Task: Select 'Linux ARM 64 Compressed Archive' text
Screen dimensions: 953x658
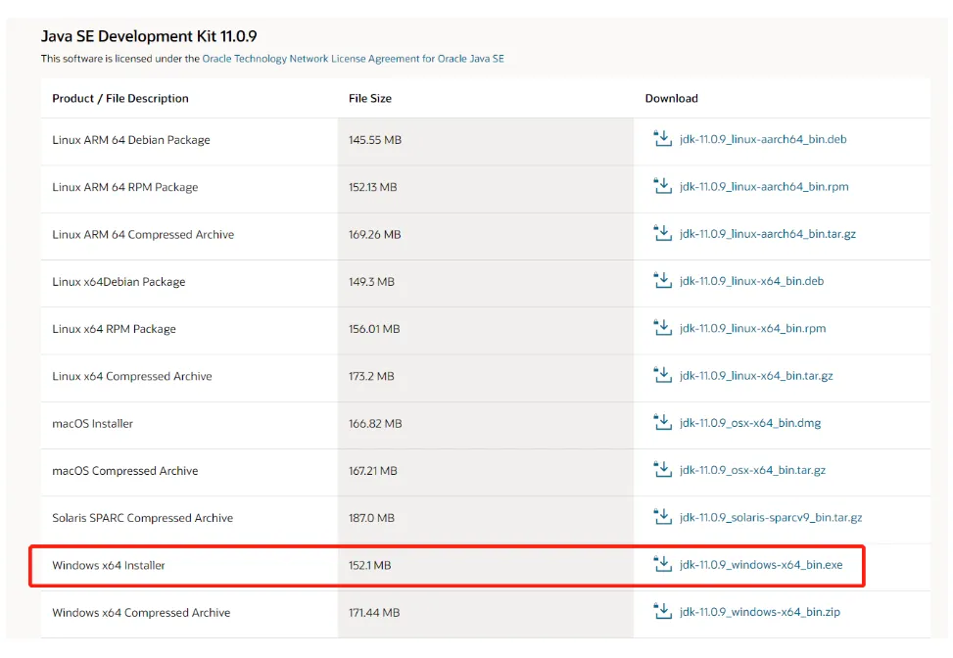Action: (x=143, y=235)
